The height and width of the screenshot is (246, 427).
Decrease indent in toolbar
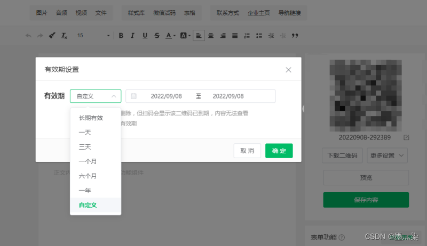coord(283,36)
